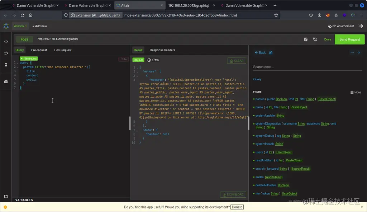Open the Response headers tab

pyautogui.click(x=162, y=50)
